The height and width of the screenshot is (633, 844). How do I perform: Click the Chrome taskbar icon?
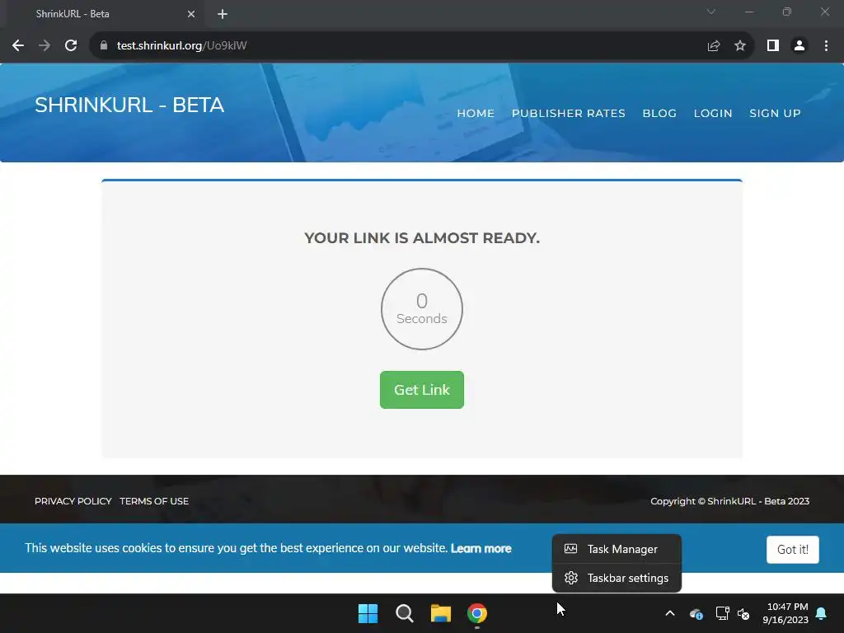pos(477,613)
